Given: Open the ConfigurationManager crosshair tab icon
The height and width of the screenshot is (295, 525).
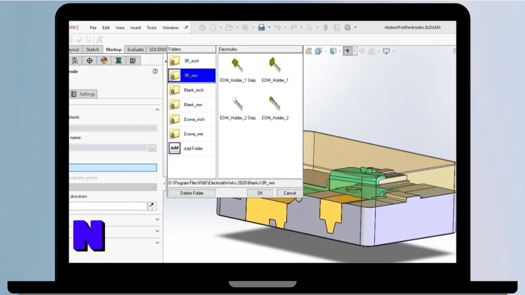Looking at the screenshot, I should click(x=89, y=60).
